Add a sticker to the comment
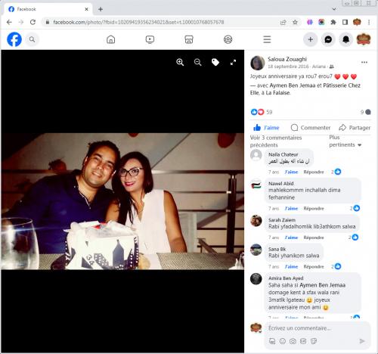Image resolution: width=378 pixels, height=354 pixels. [x=314, y=341]
